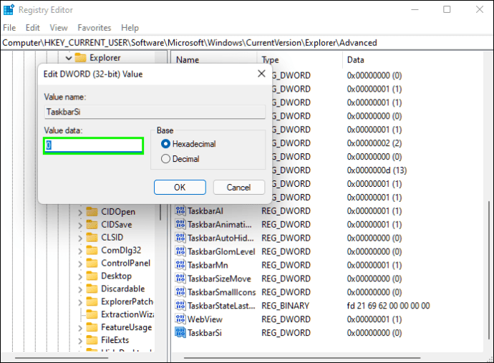
Task: Open the Edit menu
Action: click(x=32, y=28)
